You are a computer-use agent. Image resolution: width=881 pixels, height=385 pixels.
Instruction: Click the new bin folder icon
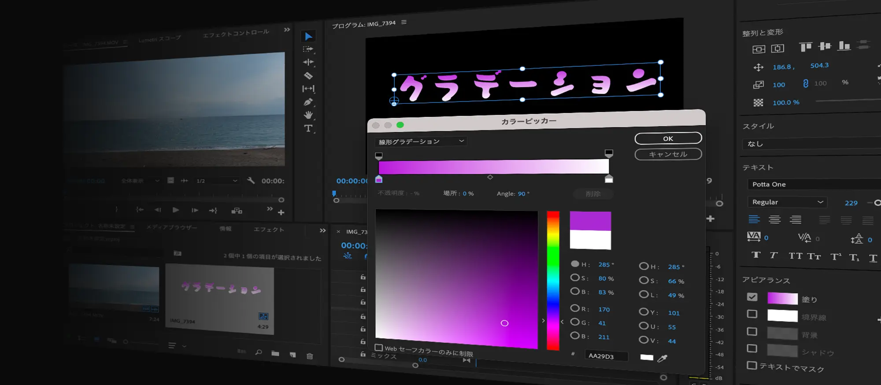(275, 353)
